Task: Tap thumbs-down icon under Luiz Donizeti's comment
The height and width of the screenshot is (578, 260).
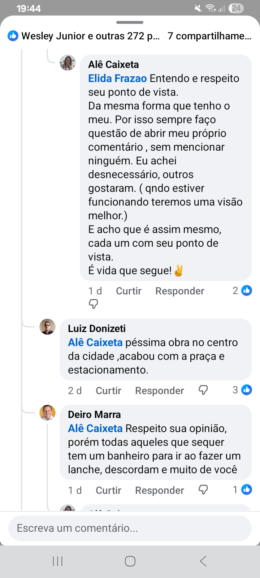Action: coord(203,390)
